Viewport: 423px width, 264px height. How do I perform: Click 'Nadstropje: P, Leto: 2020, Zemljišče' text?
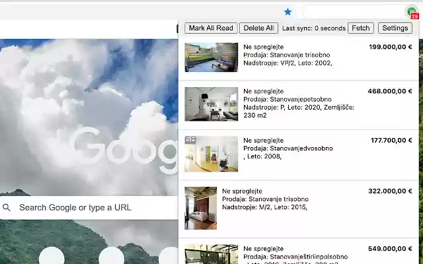pos(299,107)
